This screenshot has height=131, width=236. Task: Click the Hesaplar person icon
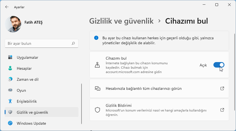(x=10, y=68)
